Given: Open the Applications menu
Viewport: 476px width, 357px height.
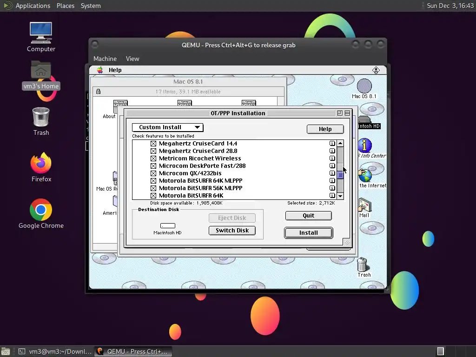Looking at the screenshot, I should (33, 6).
